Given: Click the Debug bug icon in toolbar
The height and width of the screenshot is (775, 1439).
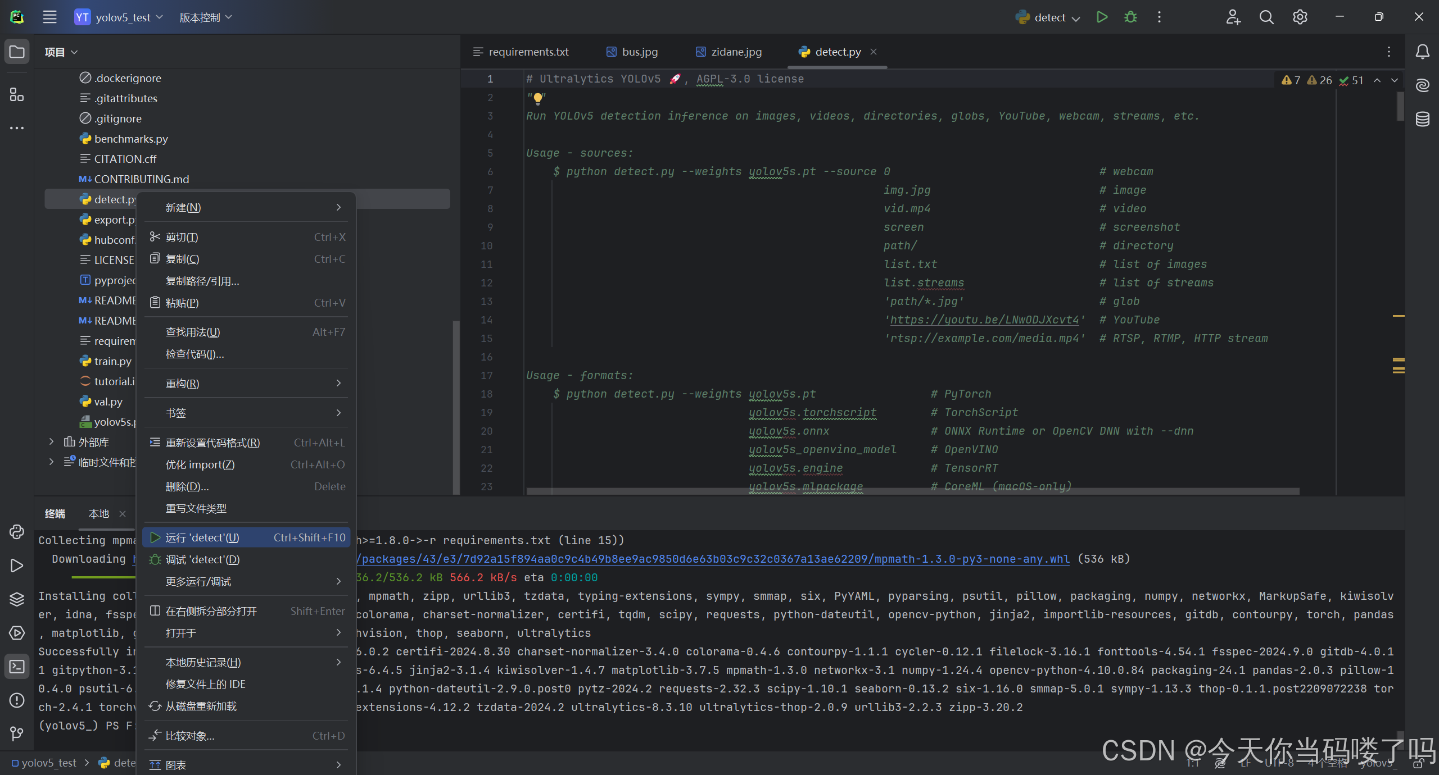Looking at the screenshot, I should [x=1130, y=17].
